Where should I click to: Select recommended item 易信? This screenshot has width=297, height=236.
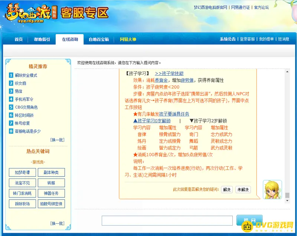click(18, 91)
